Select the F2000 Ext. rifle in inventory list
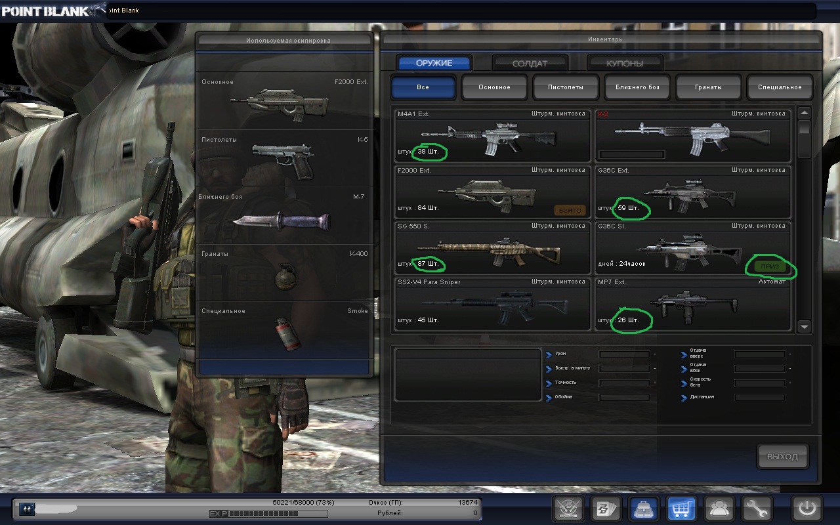840x525 pixels. point(492,192)
